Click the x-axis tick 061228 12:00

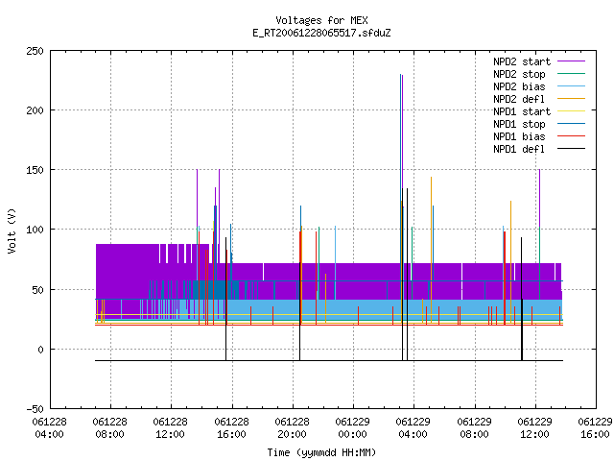171,428
